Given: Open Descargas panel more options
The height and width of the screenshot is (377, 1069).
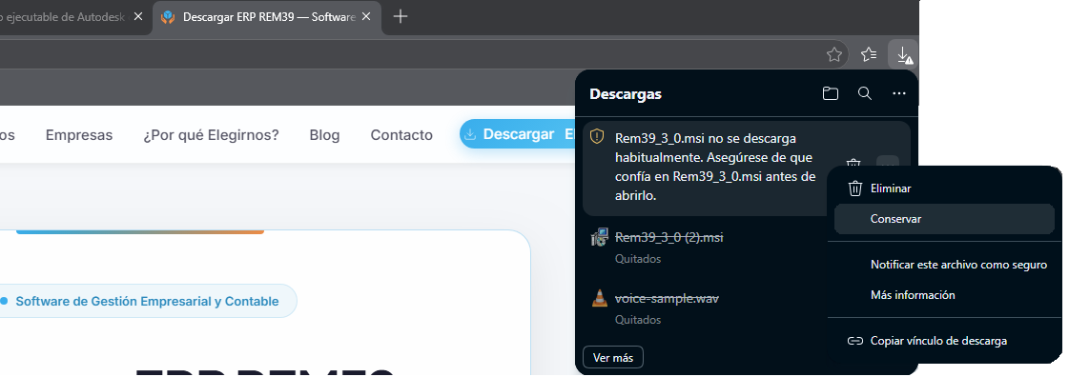Looking at the screenshot, I should 899,94.
